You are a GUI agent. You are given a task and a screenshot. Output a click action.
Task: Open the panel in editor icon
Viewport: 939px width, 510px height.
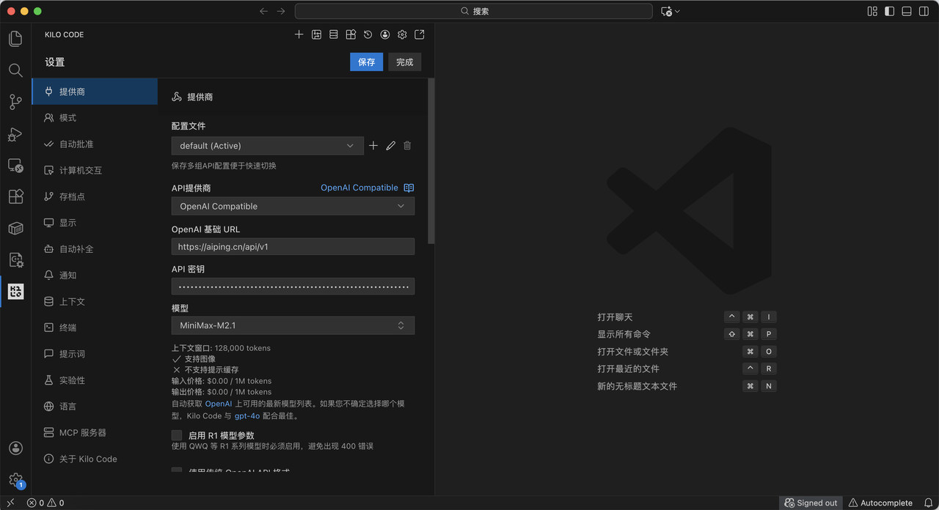419,34
